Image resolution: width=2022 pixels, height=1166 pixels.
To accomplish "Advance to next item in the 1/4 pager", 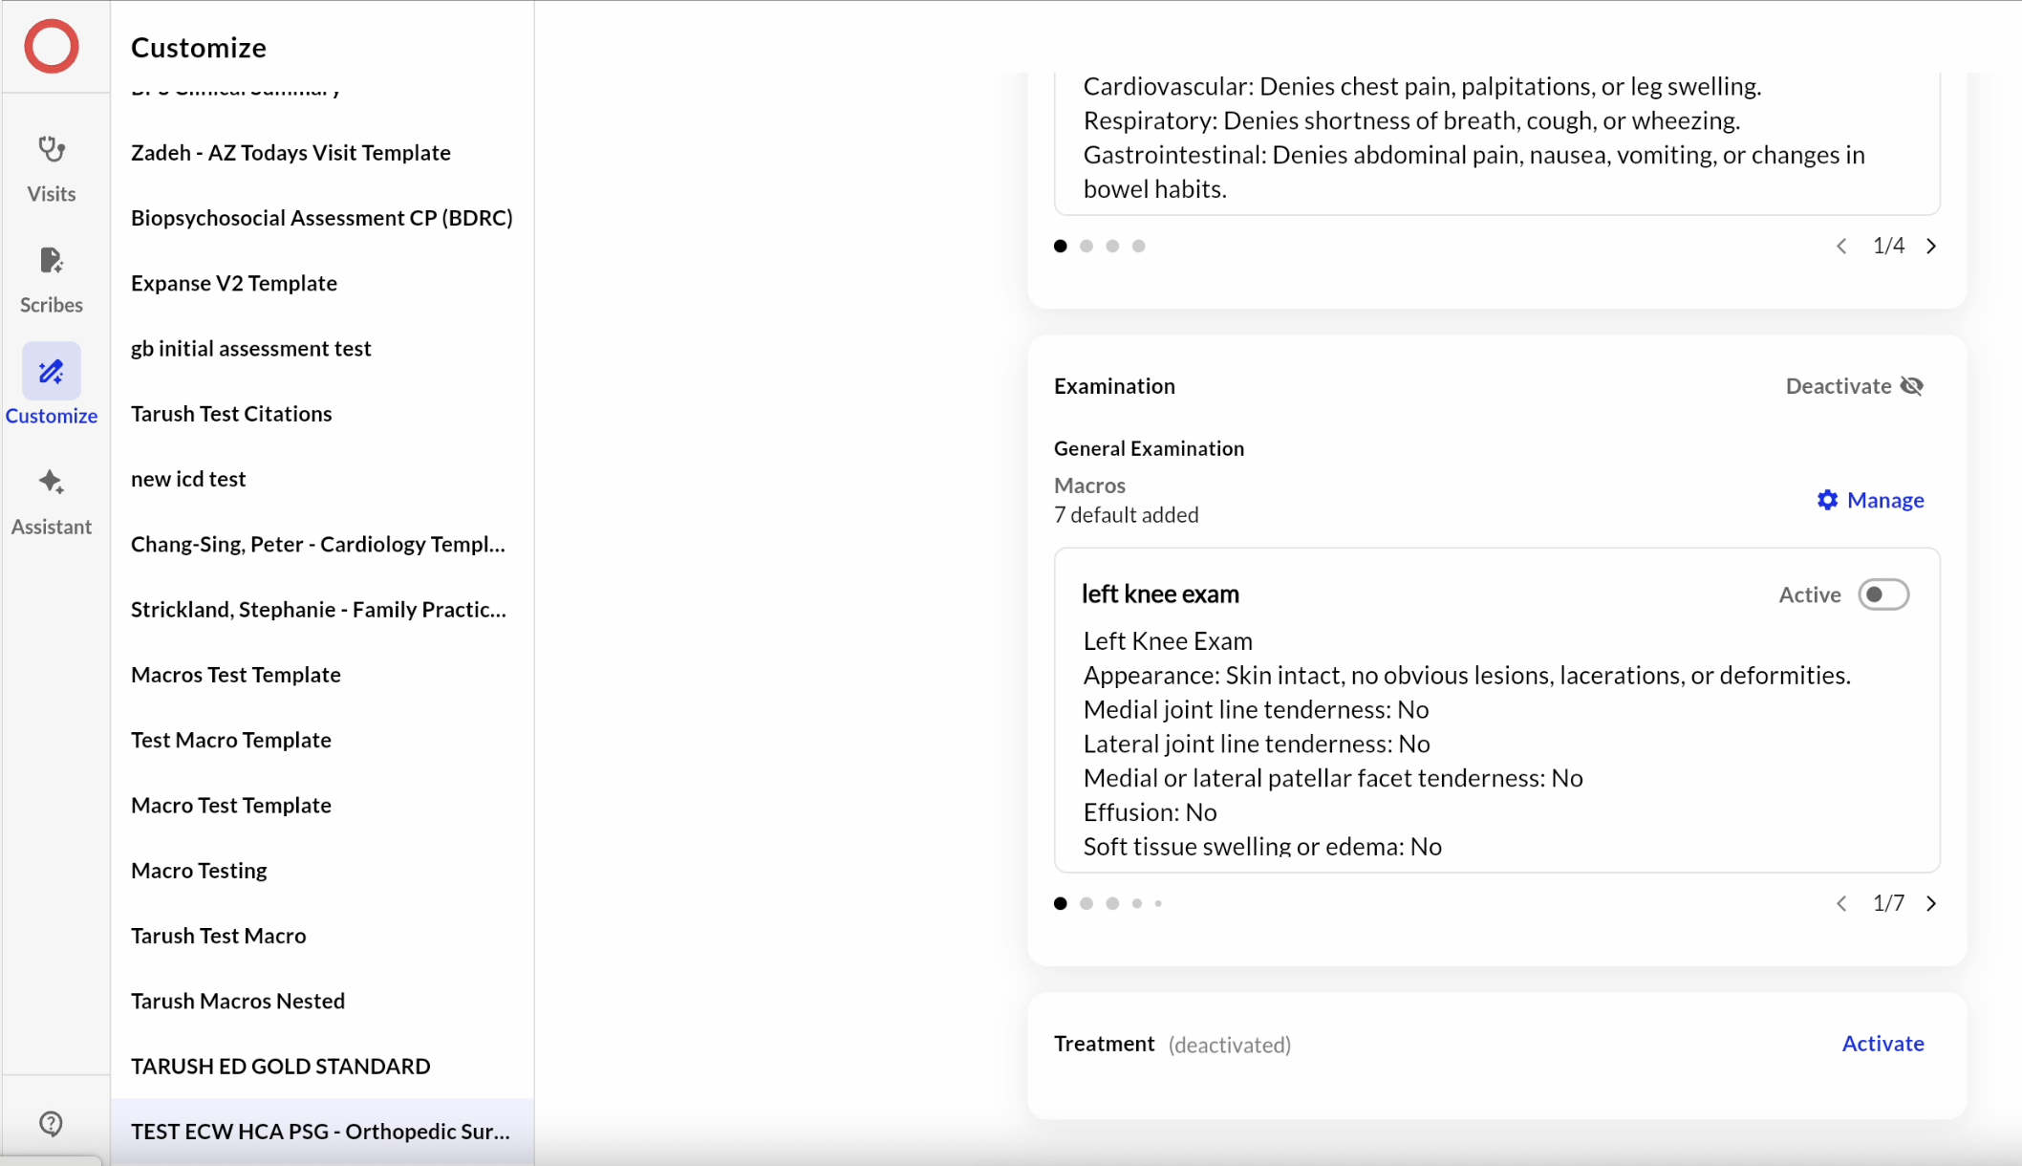I will click(x=1931, y=247).
